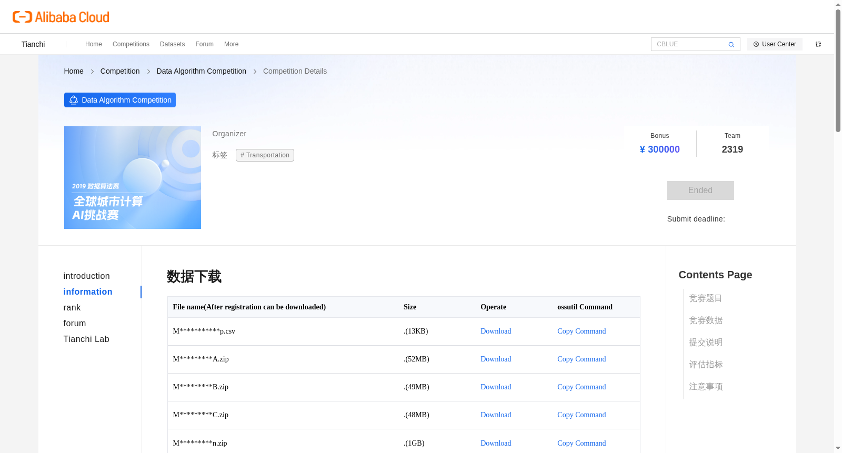The width and height of the screenshot is (842, 453).
Task: Click the .(1GB) size cell
Action: point(414,444)
